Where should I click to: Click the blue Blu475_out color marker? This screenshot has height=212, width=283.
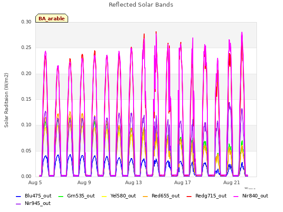19,196
